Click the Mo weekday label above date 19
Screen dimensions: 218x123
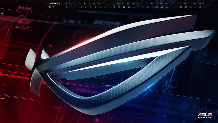[x=152, y=3]
